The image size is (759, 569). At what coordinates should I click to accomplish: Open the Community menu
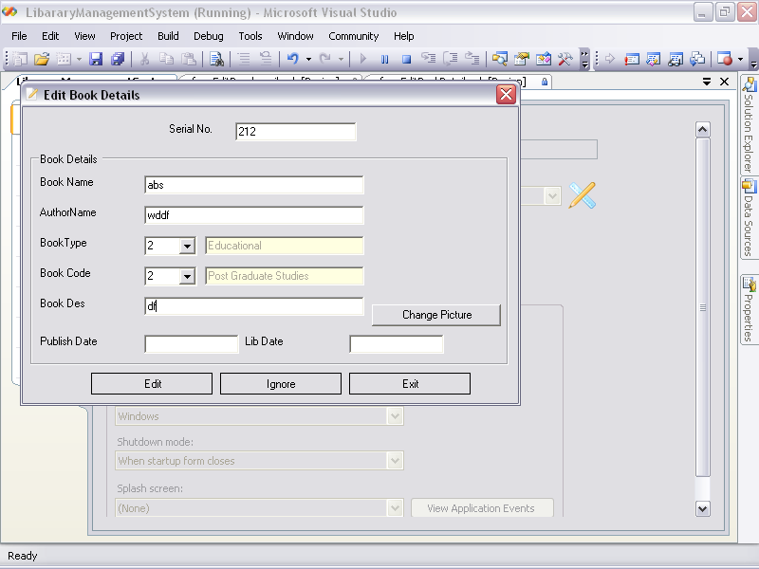pos(353,36)
